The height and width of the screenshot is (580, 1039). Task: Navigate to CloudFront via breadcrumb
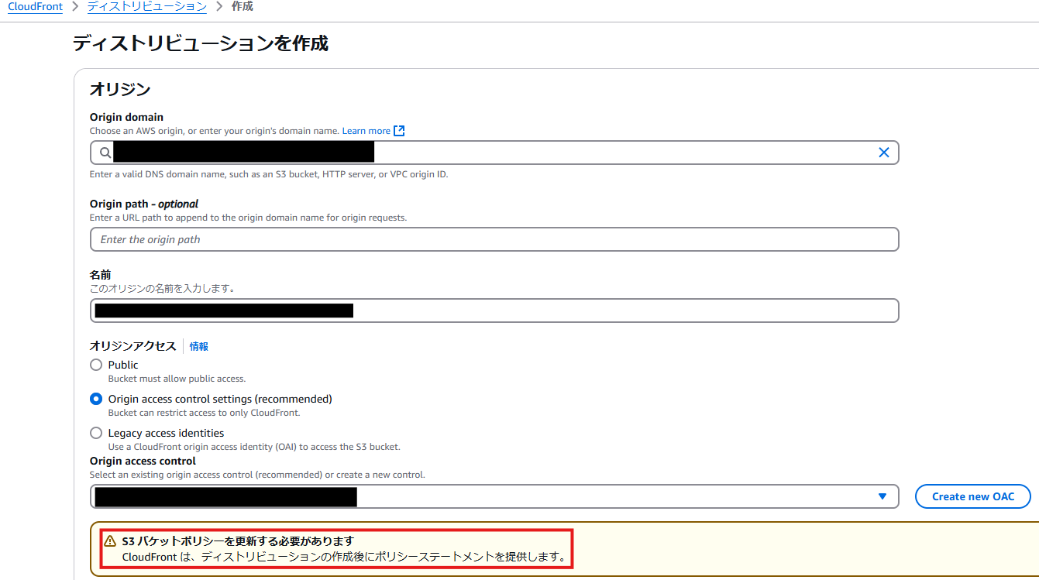tap(34, 6)
